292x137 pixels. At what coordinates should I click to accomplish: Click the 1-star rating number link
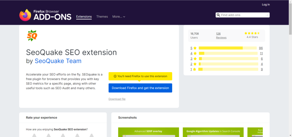(x=191, y=69)
